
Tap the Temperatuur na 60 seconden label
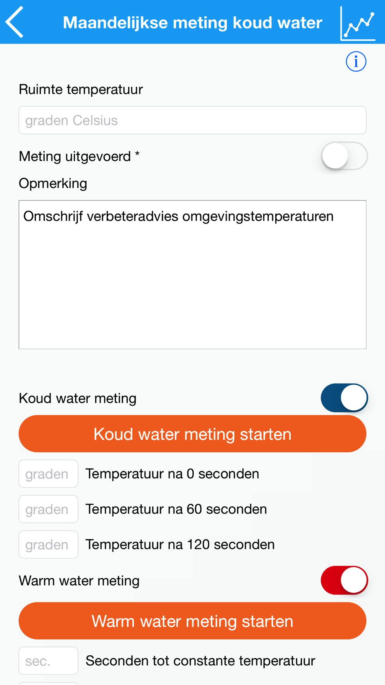[x=176, y=509]
